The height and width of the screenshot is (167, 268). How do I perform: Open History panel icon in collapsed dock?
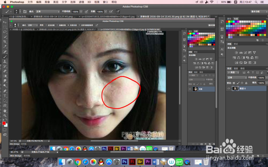point(222,21)
